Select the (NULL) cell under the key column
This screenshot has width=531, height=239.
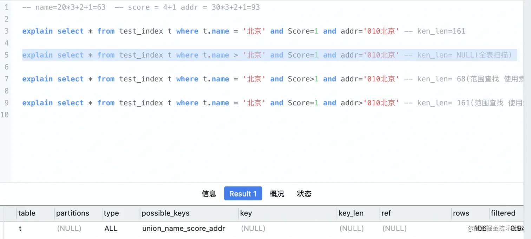(253, 228)
